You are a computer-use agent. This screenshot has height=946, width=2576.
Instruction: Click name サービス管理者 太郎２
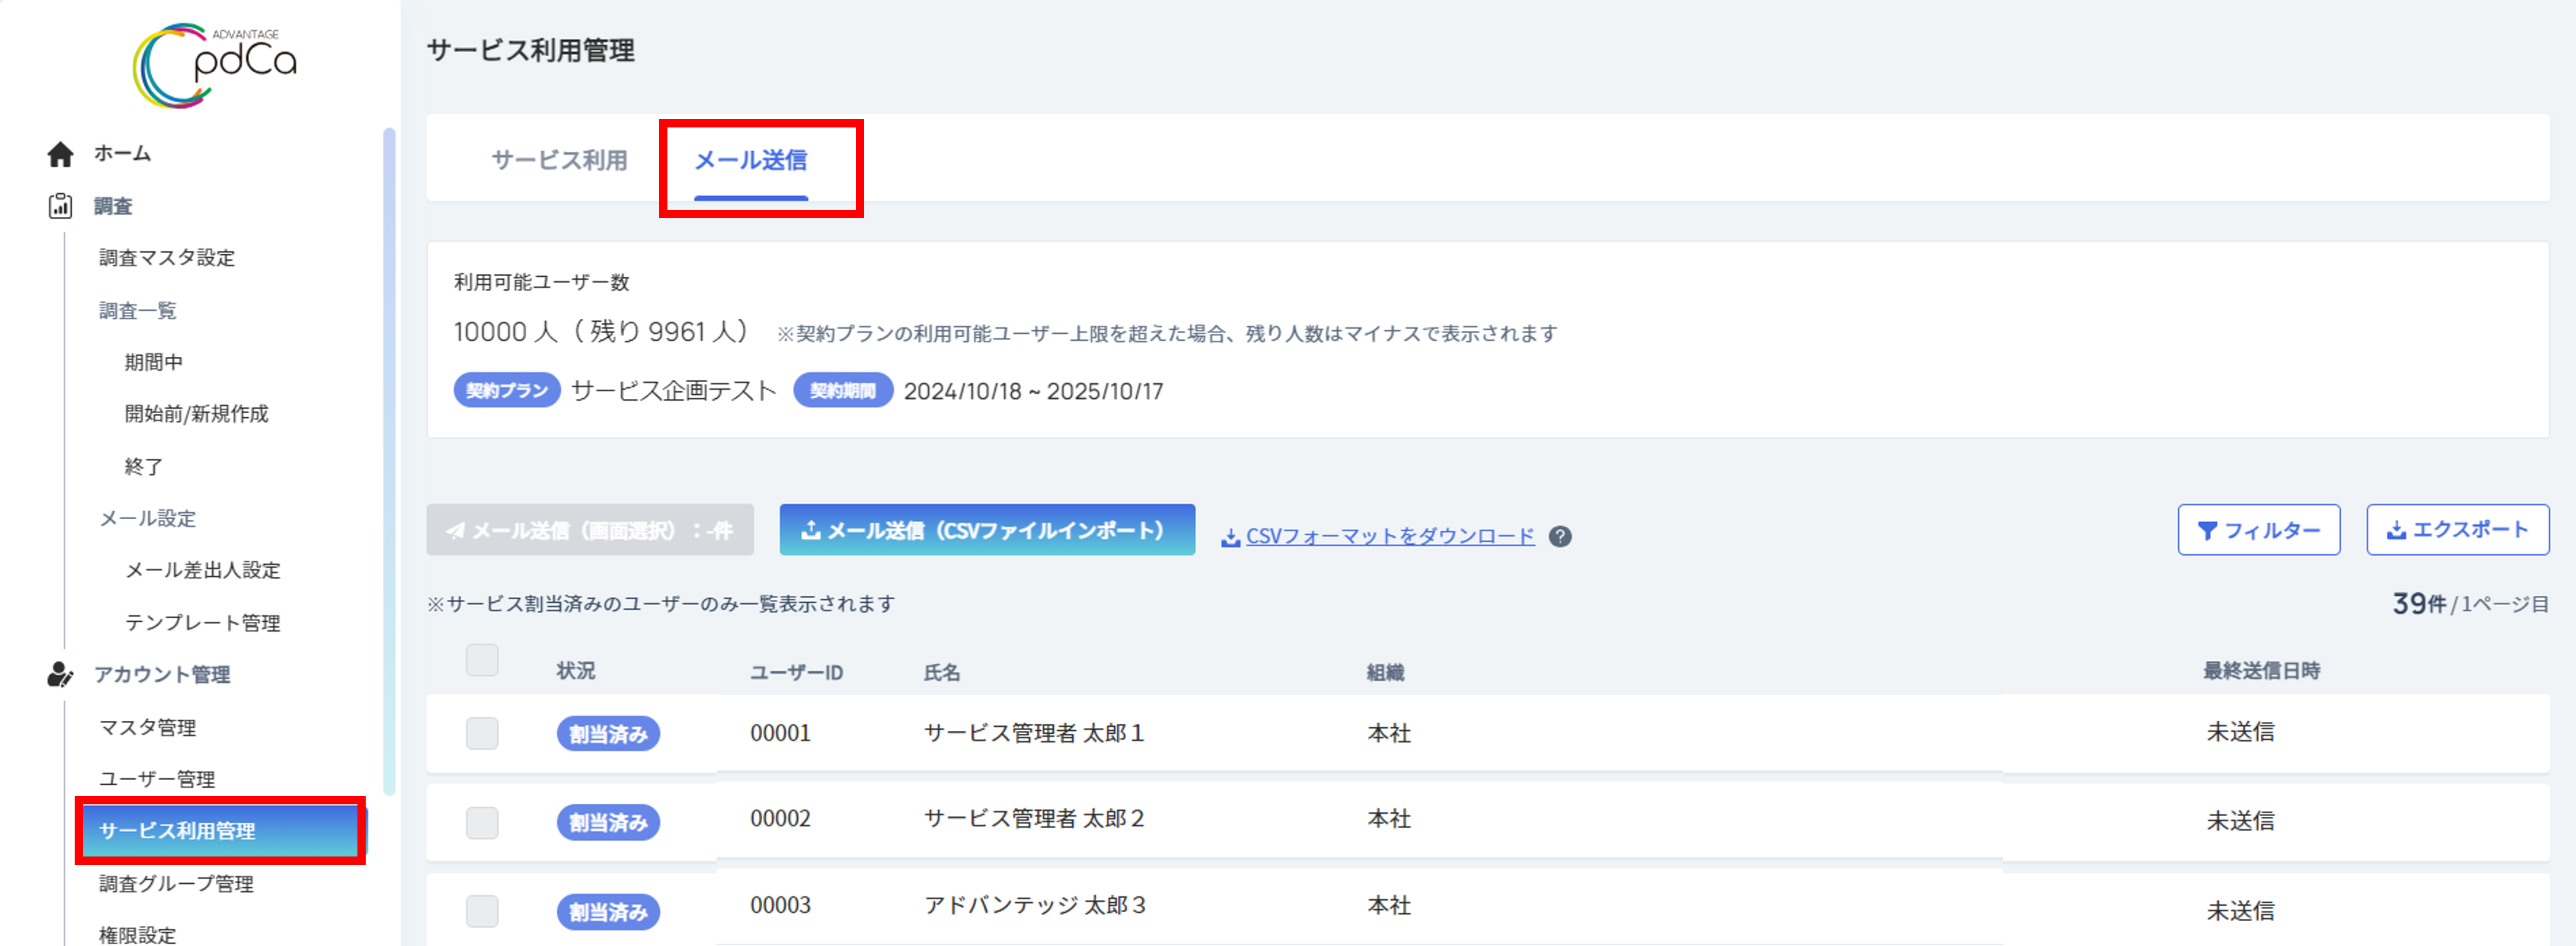point(1034,819)
